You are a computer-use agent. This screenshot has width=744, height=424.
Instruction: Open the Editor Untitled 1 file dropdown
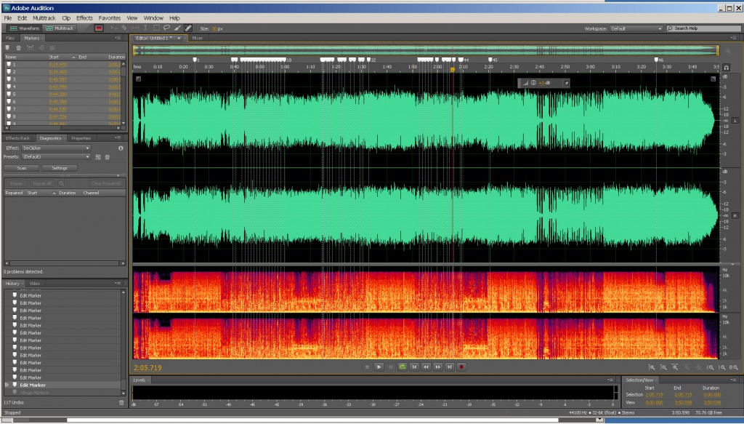tap(179, 38)
